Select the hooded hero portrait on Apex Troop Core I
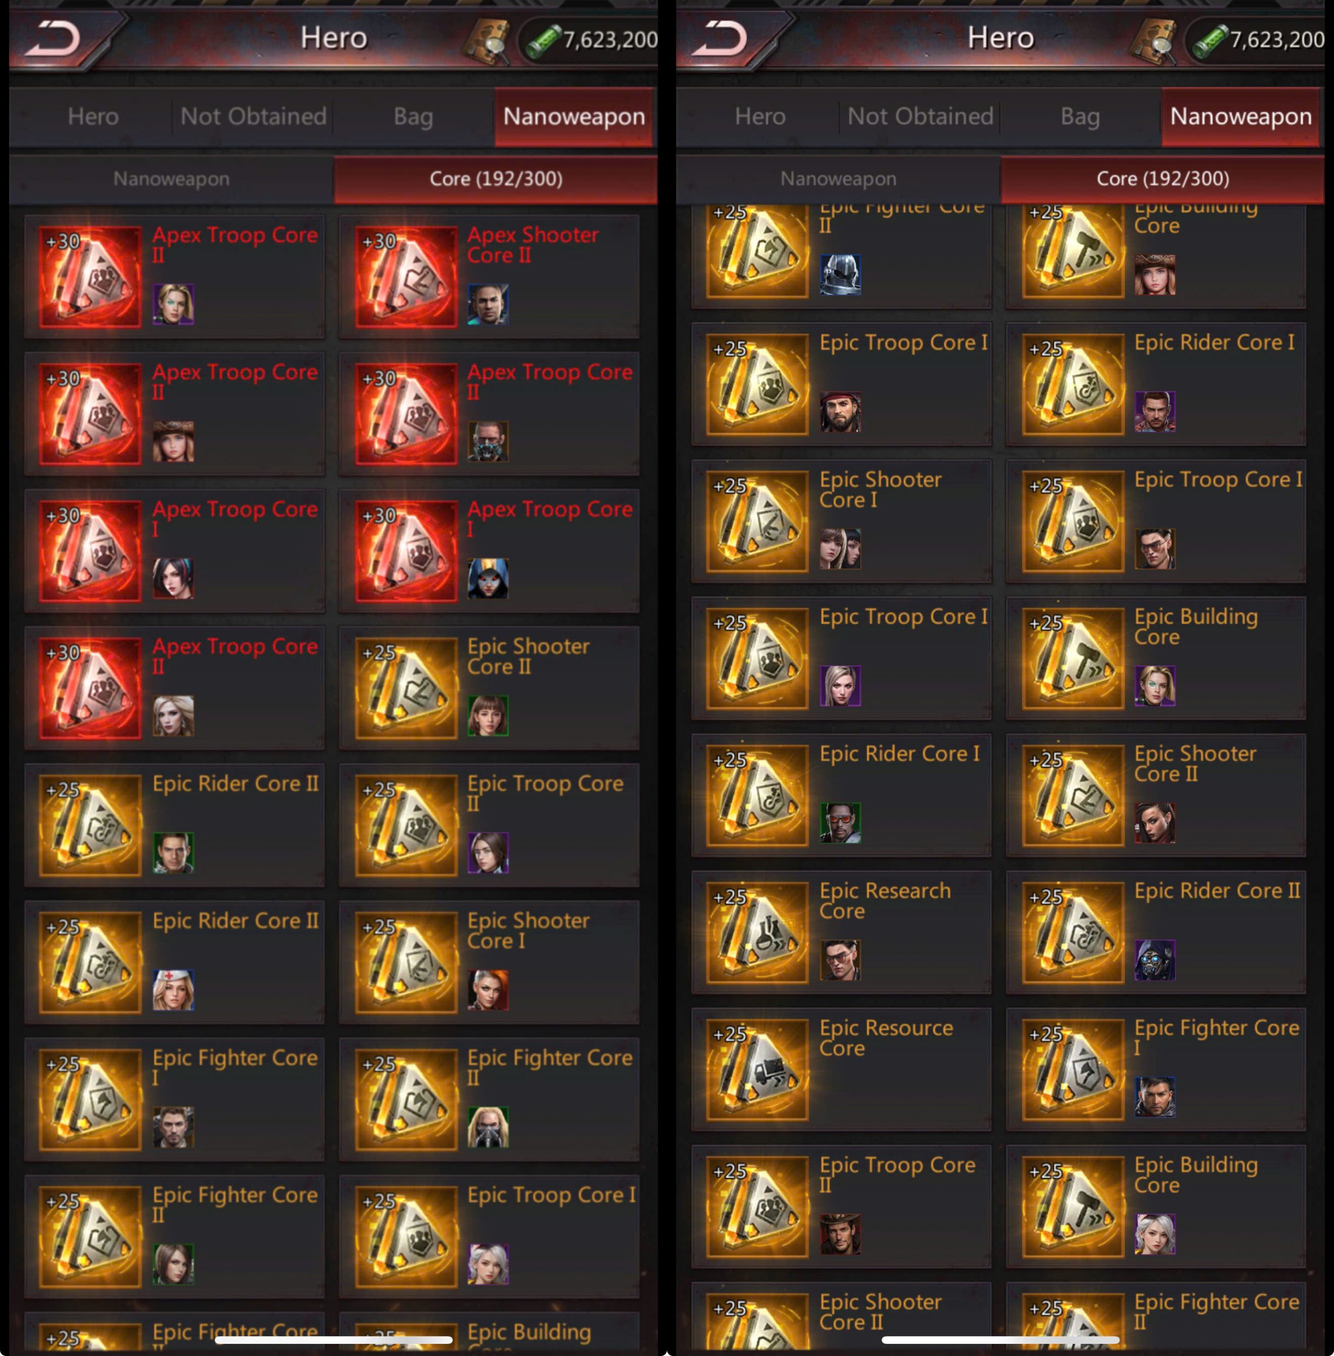This screenshot has width=1334, height=1356. click(x=488, y=578)
